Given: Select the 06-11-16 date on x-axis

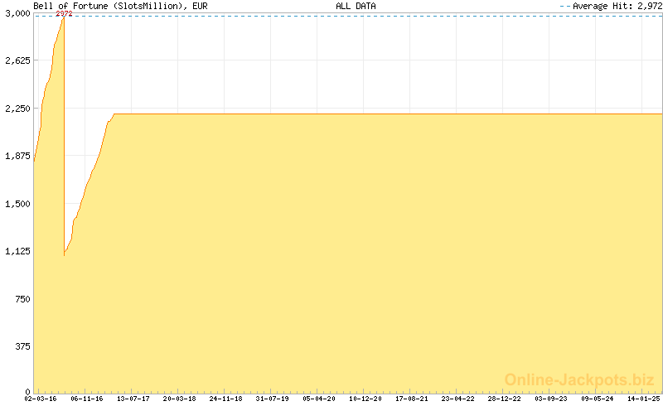Looking at the screenshot, I should pos(86,399).
